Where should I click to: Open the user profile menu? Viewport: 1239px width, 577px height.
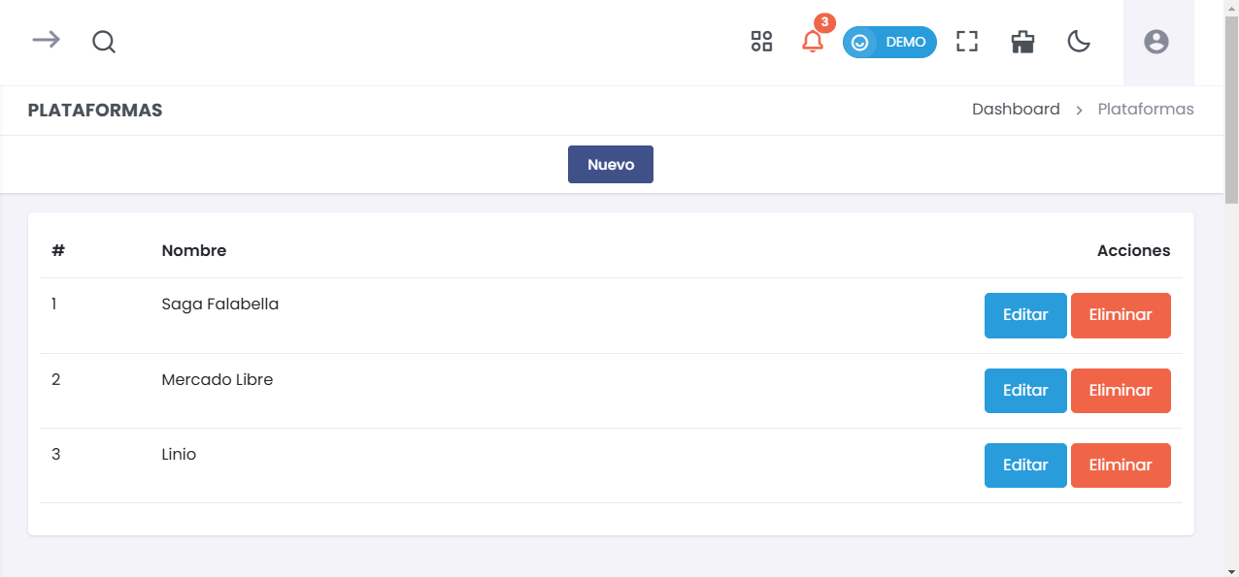(1155, 42)
